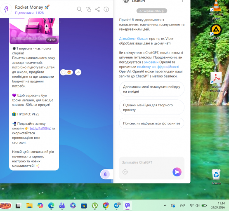Focus the 'Запитайте ChatGPT' input field
This screenshot has height=211, width=229.
coord(151,162)
